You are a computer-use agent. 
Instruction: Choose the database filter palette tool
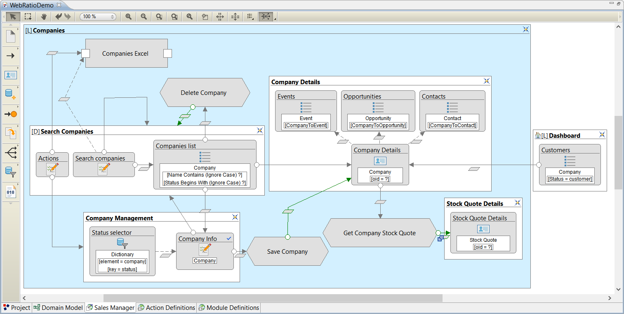coord(11,172)
